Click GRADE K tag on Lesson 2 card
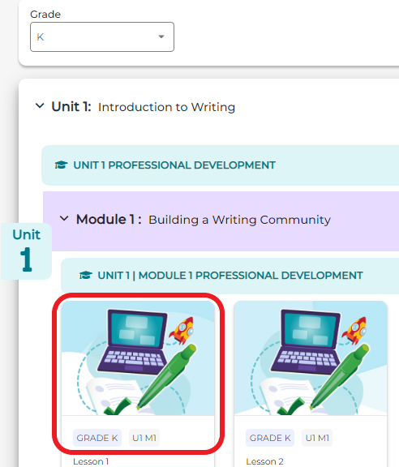Image resolution: width=399 pixels, height=467 pixels. pos(270,438)
